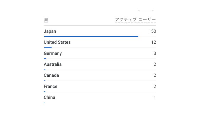Click the blue bar under United States

(48, 47)
